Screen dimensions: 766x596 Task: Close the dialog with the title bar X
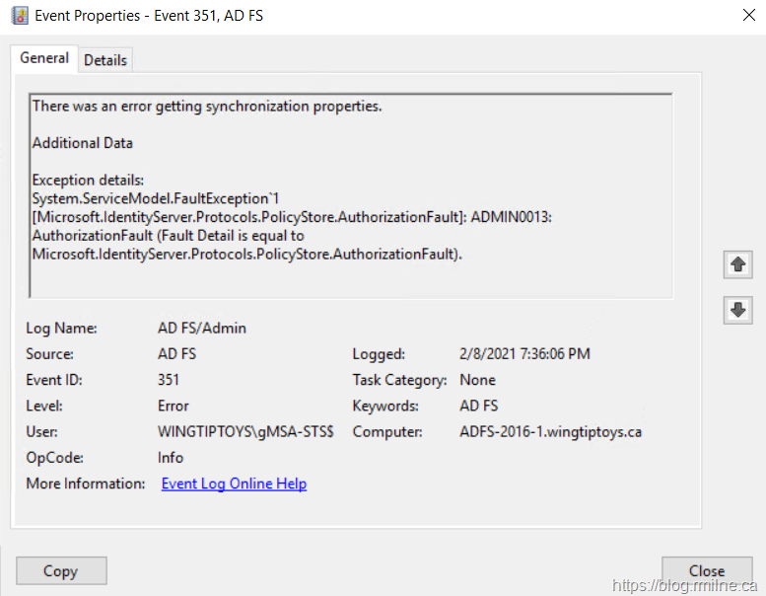click(746, 16)
